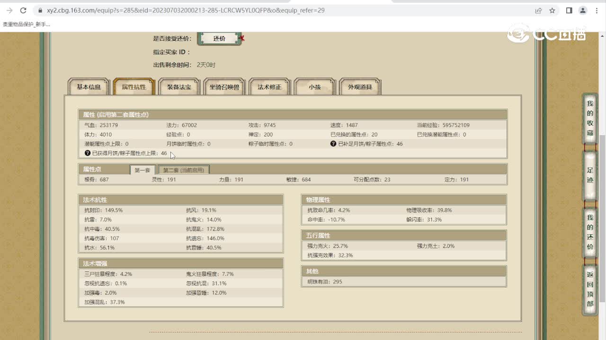Show the 第二套 (当前启用) attribute set
Image resolution: width=606 pixels, height=340 pixels.
(x=184, y=170)
